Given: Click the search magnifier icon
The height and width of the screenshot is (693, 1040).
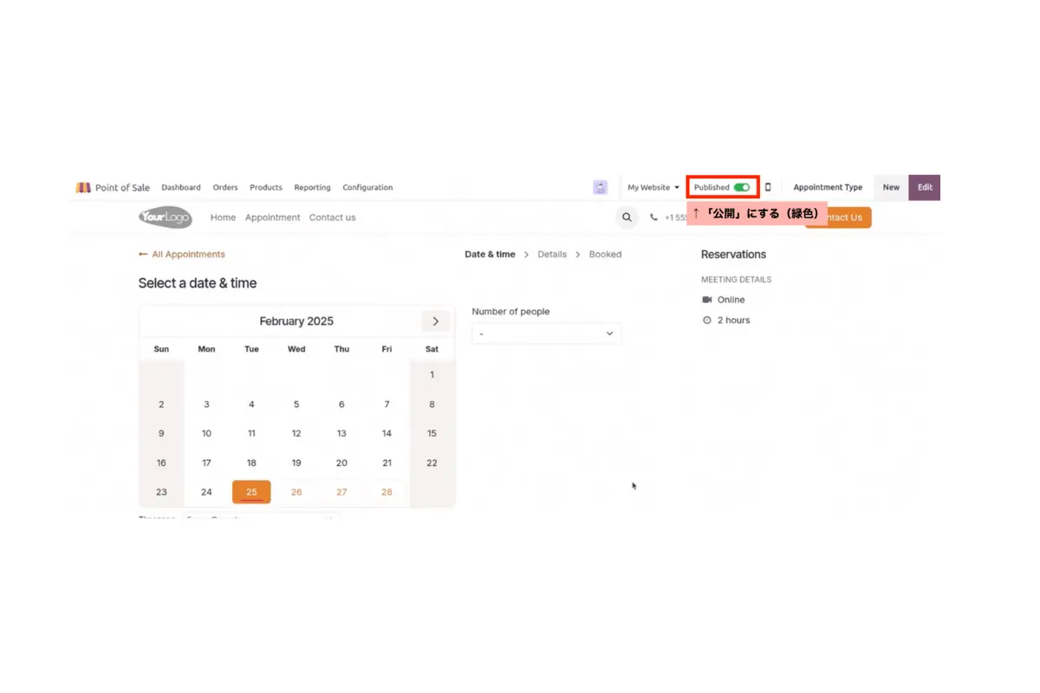Looking at the screenshot, I should point(627,217).
